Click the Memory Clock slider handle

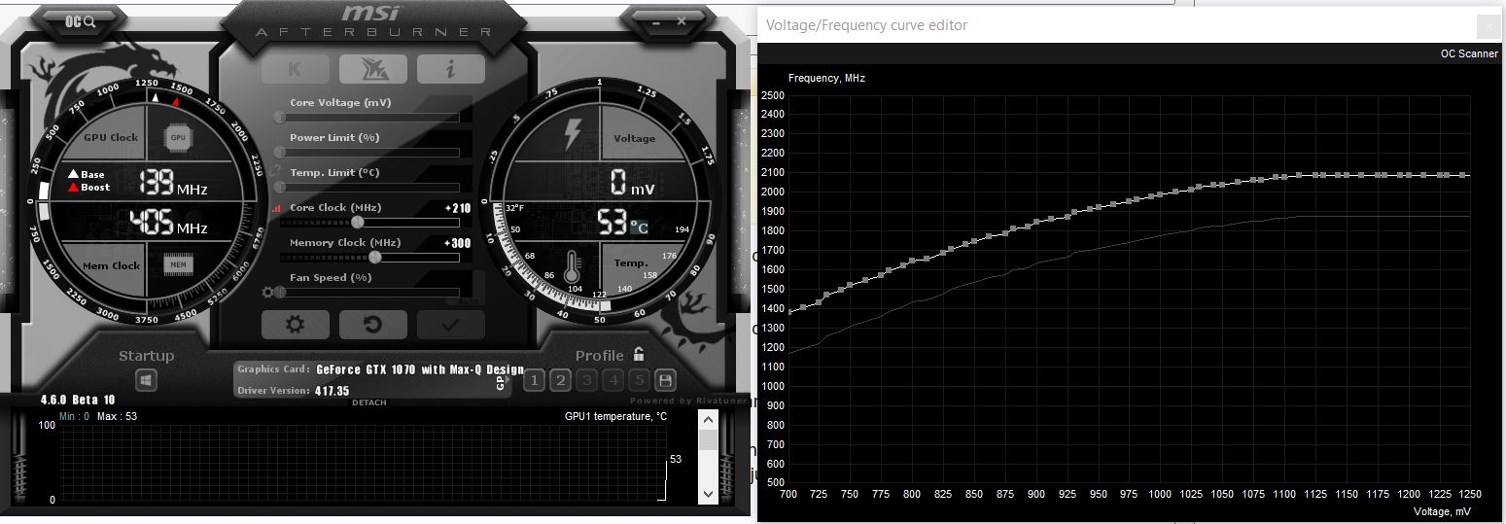tap(375, 258)
